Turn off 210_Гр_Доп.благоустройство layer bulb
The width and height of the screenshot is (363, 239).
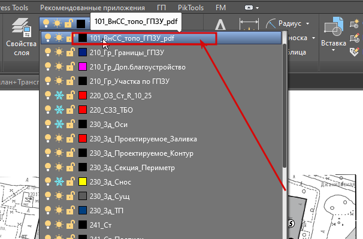coord(48,66)
